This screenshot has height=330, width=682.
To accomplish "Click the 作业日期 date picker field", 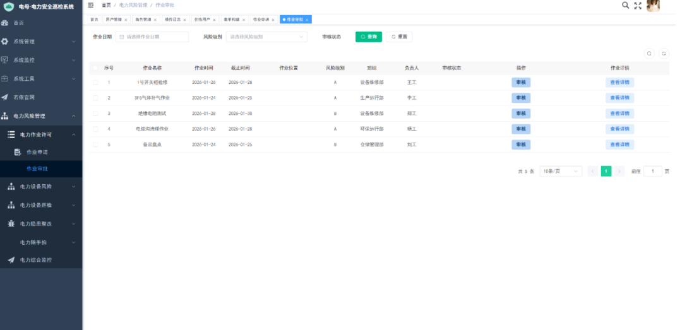I will [152, 37].
